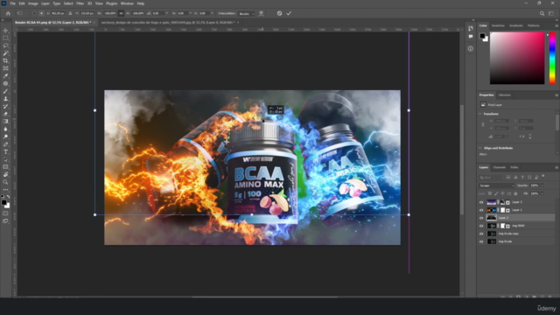Open the File menu
The image size is (560, 315).
tap(12, 3)
